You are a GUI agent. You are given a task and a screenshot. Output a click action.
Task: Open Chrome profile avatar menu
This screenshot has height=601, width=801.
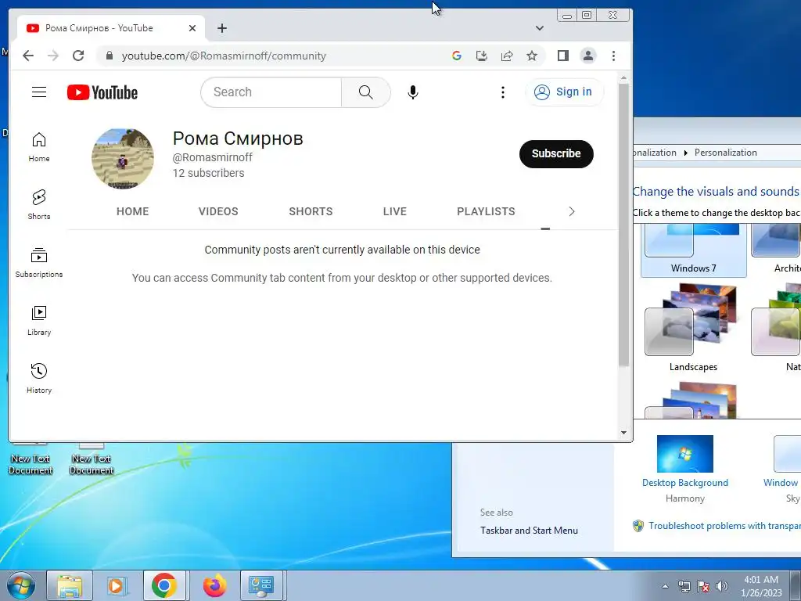pyautogui.click(x=588, y=56)
